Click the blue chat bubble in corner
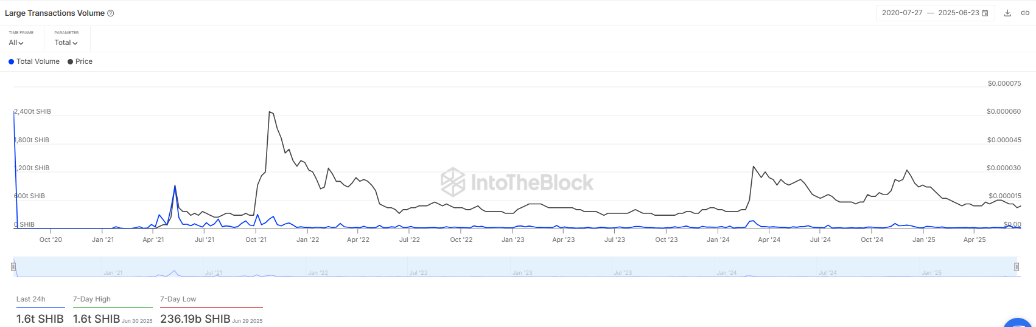The width and height of the screenshot is (1036, 327). click(1018, 323)
